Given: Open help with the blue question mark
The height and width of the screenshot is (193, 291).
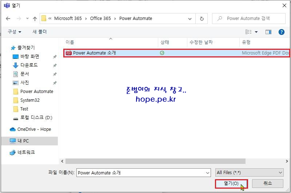Looking at the screenshot, I should point(281,32).
